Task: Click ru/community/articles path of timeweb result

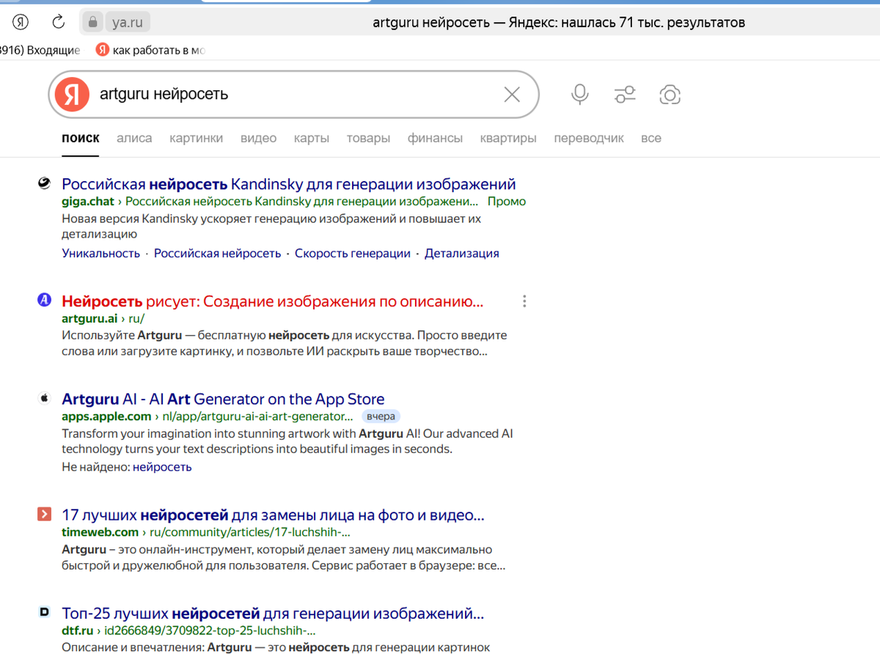Action: [x=250, y=532]
